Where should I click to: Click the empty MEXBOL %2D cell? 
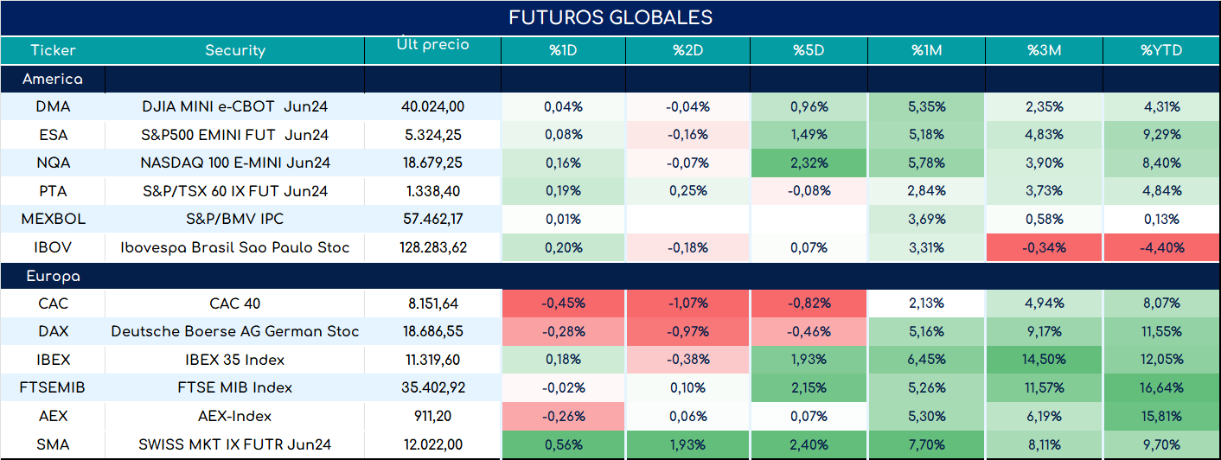pyautogui.click(x=687, y=219)
